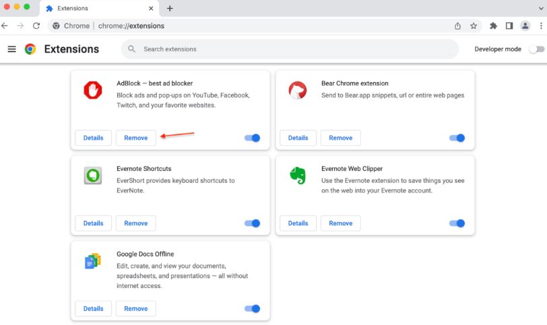This screenshot has height=325, width=547.
Task: Remove Evernote Shortcuts
Action: point(135,223)
